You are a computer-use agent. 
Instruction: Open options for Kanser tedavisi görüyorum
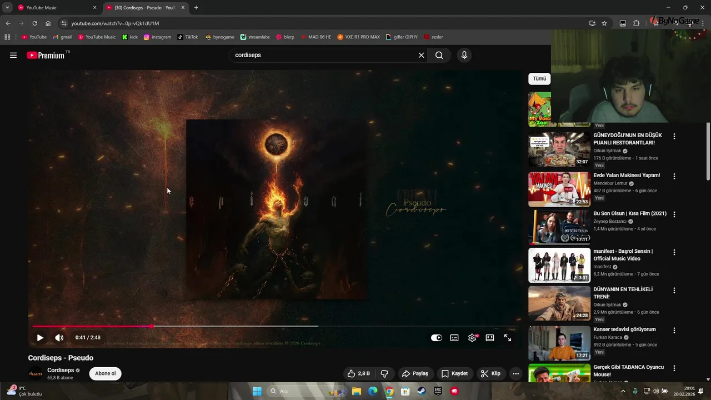[674, 330]
